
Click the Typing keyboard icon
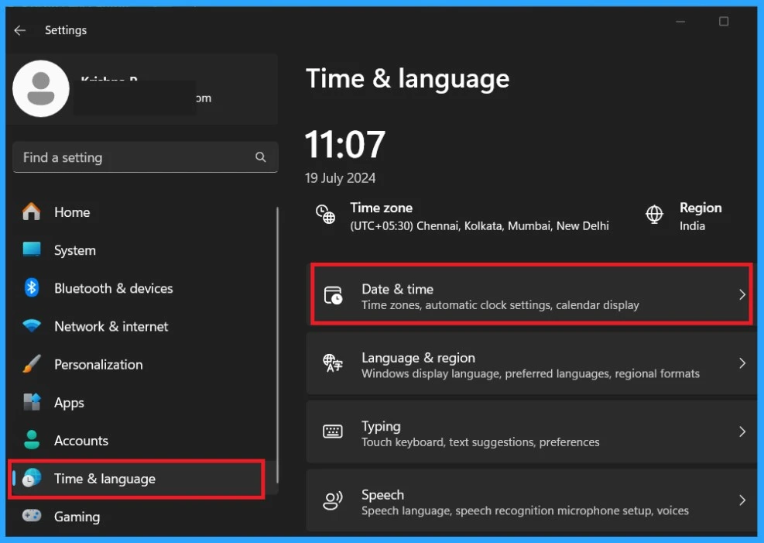[x=333, y=432]
